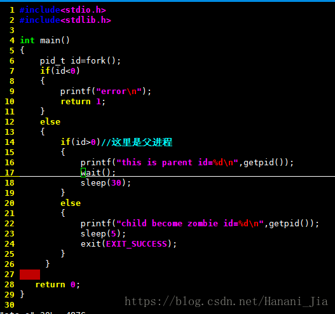
Task: Click 'pid_t id=fork();' statement
Action: (x=80, y=61)
